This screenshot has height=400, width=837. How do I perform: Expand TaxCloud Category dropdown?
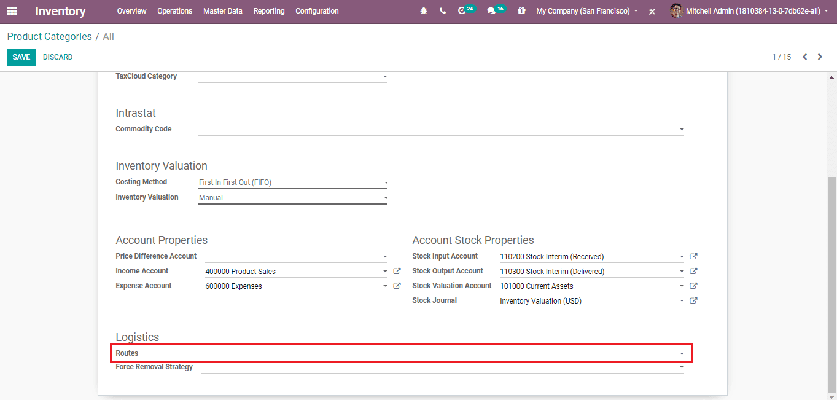point(385,77)
